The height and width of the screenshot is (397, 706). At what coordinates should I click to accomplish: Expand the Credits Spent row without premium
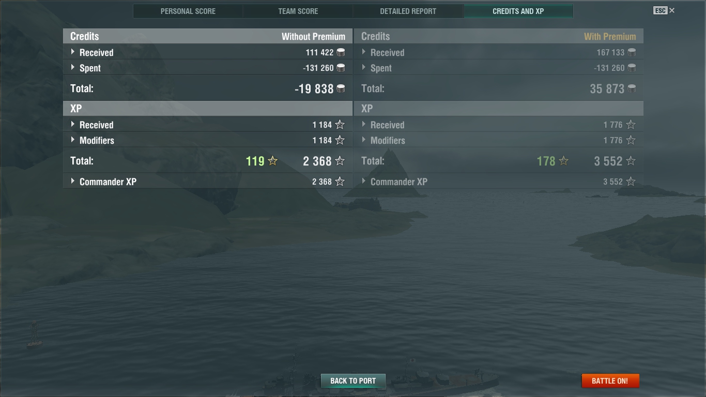point(73,67)
